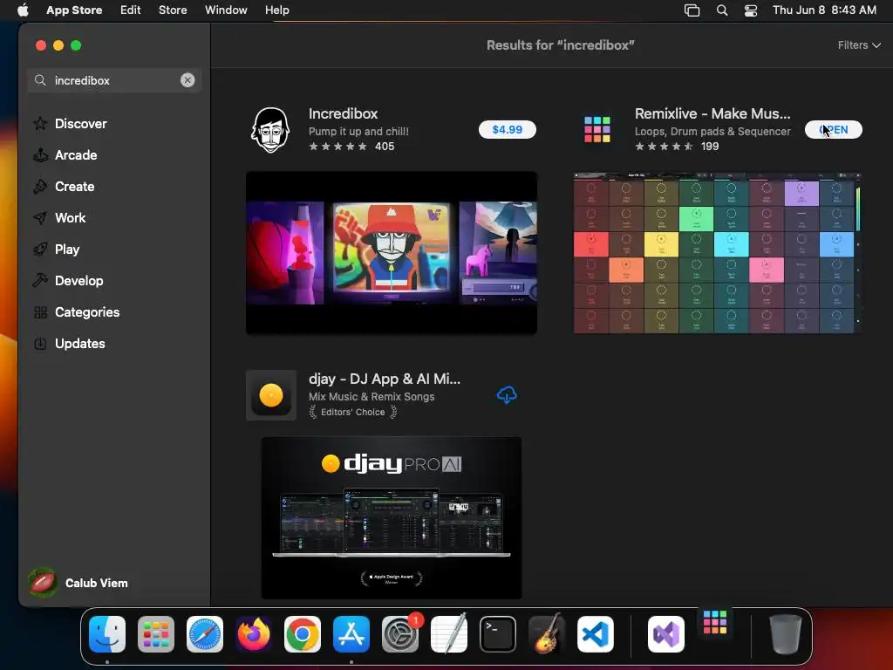
Task: Launch Firefox from the Dock
Action: coord(254,634)
